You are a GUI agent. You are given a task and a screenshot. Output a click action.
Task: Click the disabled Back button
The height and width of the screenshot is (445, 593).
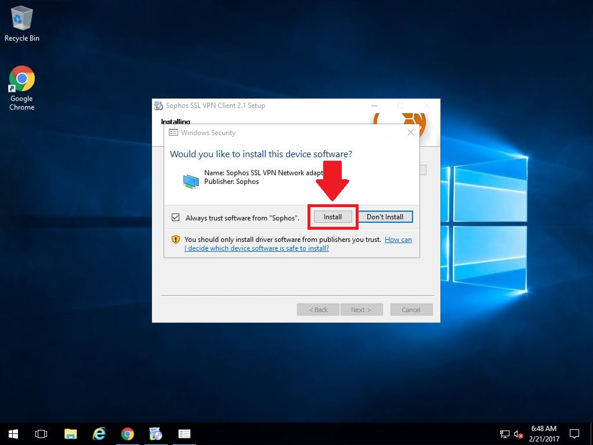pyautogui.click(x=318, y=310)
